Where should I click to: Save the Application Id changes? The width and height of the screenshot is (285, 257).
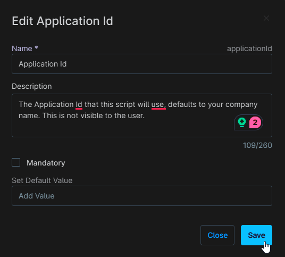point(256,235)
